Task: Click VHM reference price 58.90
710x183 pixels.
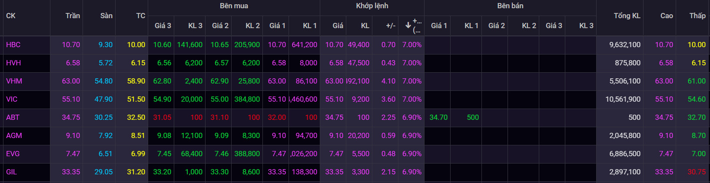Action: (136, 81)
